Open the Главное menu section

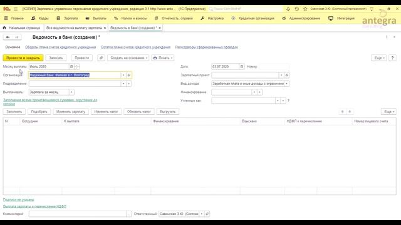tap(14, 18)
